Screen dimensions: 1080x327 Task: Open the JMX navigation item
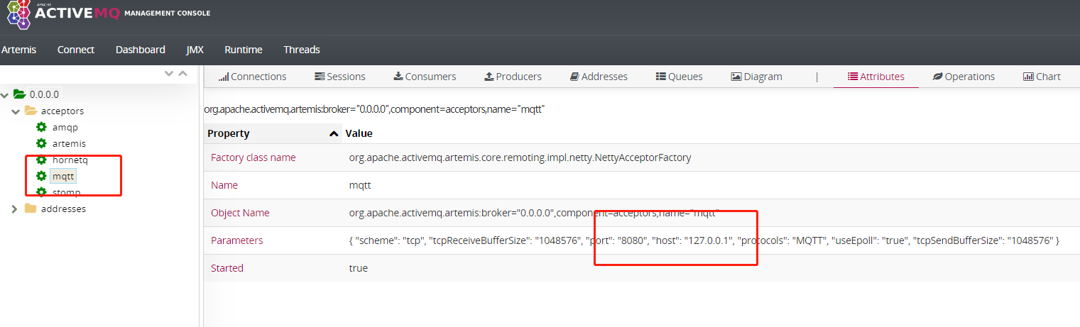pos(195,50)
